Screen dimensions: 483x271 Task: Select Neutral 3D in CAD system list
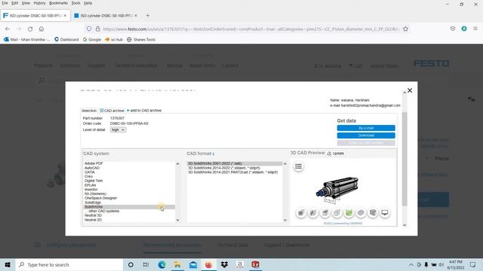click(x=93, y=215)
